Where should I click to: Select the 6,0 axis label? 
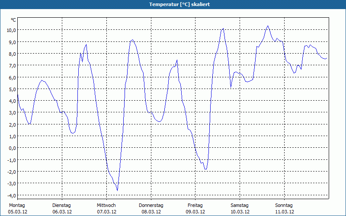pos(13,78)
